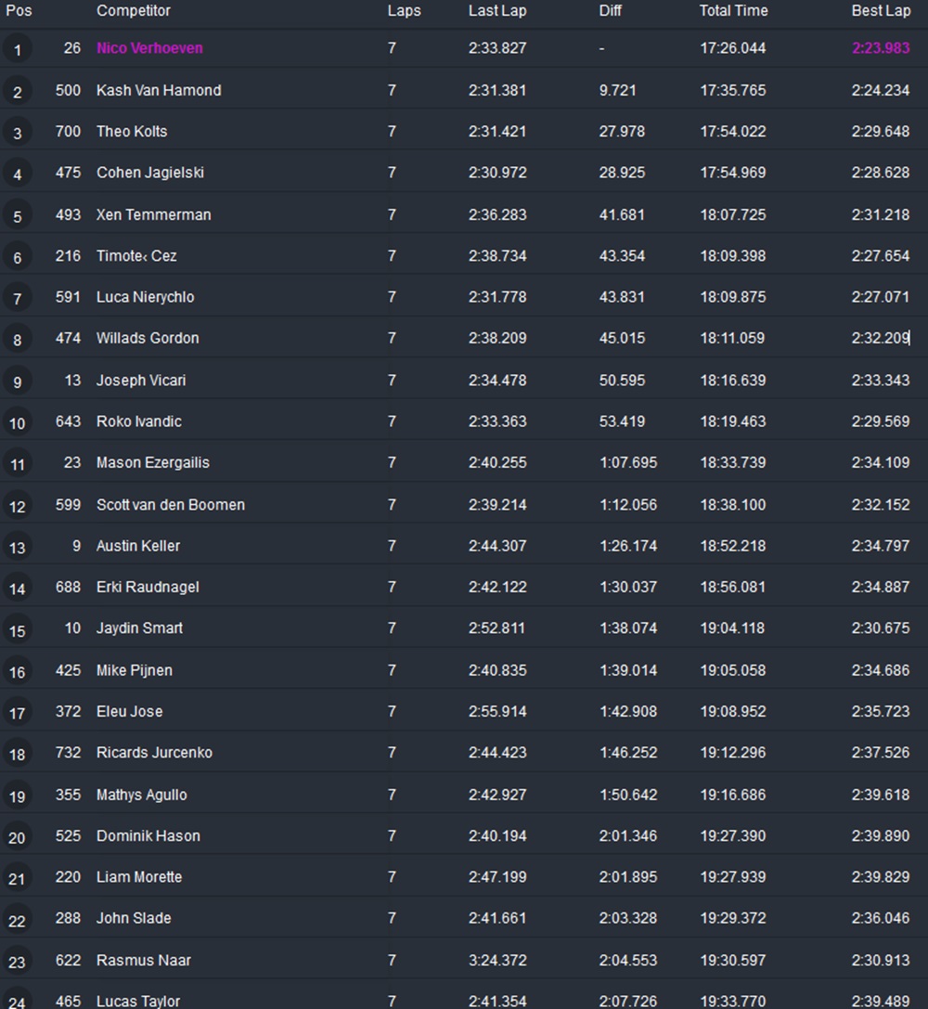Click Rasmus Naar's last lap 3:24.372
The height and width of the screenshot is (1009, 928).
497,960
